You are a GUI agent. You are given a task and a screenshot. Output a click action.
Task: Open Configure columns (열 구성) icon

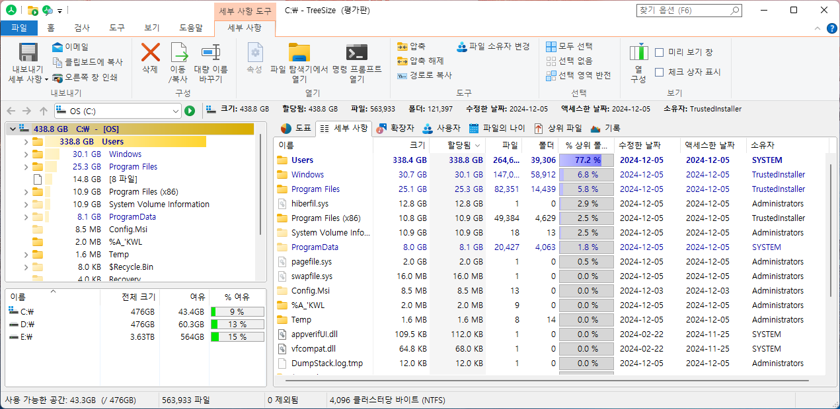[x=638, y=53]
